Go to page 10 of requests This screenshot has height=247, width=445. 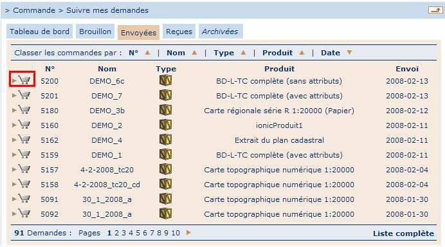[x=176, y=233]
